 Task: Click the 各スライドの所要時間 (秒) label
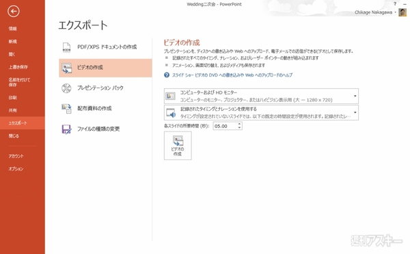click(187, 126)
